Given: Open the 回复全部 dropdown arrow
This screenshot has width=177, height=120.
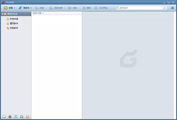Looking at the screenshot, I should (64, 8).
